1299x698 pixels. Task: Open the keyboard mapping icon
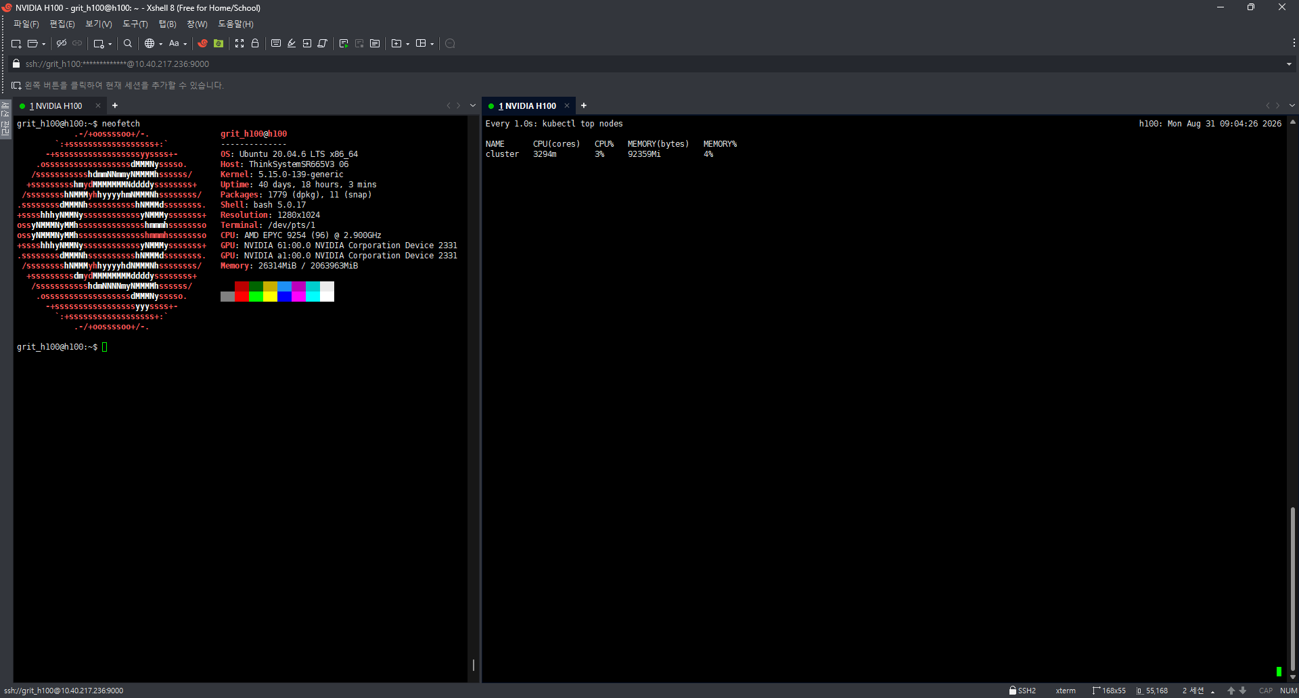(276, 43)
